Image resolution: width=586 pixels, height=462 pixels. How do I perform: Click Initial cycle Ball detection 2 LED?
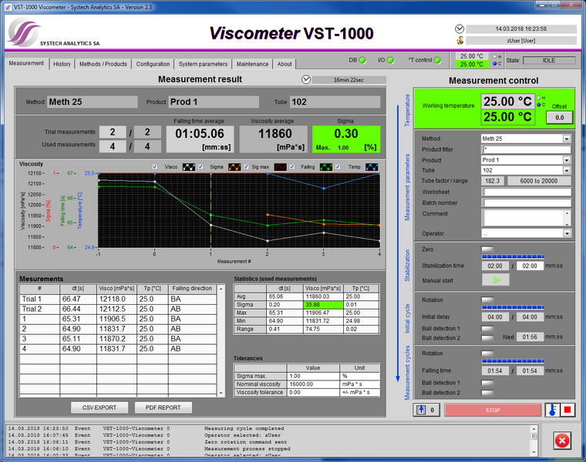tap(487, 338)
